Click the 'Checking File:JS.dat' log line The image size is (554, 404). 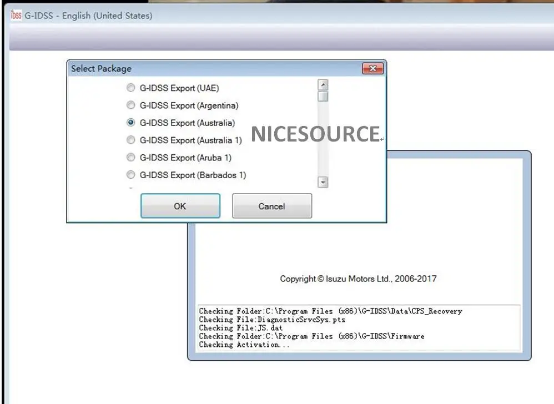[240, 328]
